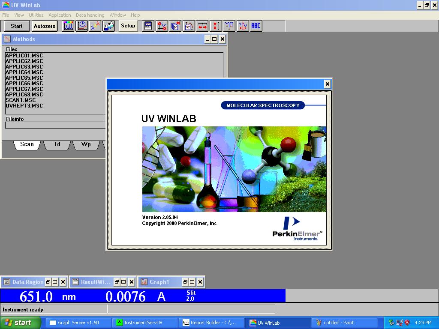The height and width of the screenshot is (329, 439).
Task: Switch to the Wp tab
Action: tap(85, 144)
